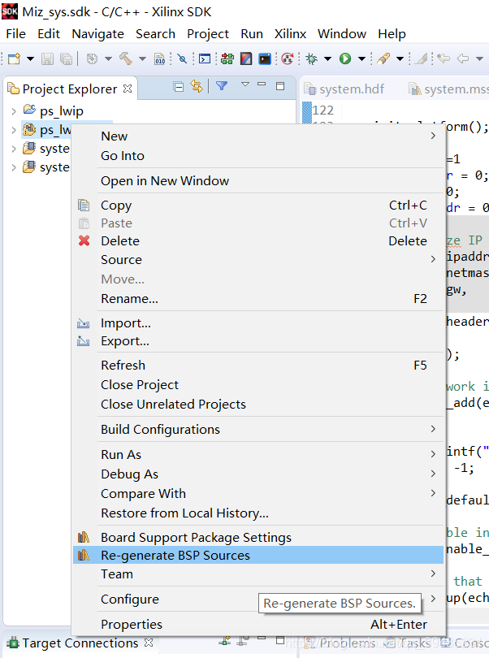The width and height of the screenshot is (489, 658).
Task: Choose Copy in the context menu
Action: [x=258, y=206]
